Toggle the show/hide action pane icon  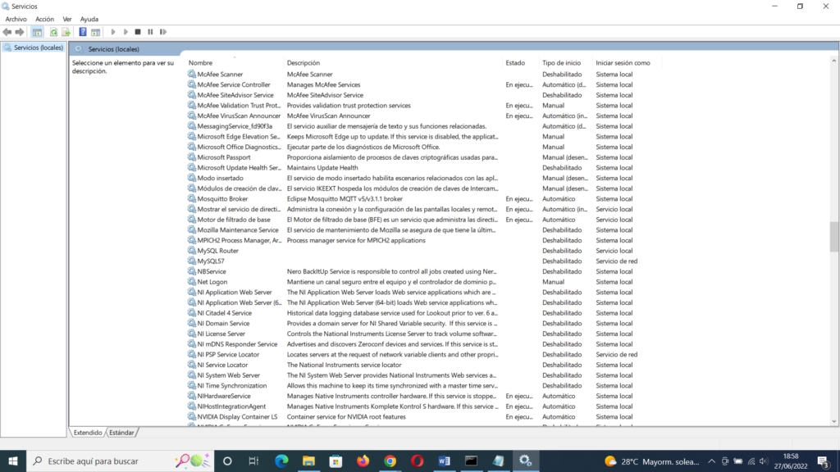click(95, 32)
